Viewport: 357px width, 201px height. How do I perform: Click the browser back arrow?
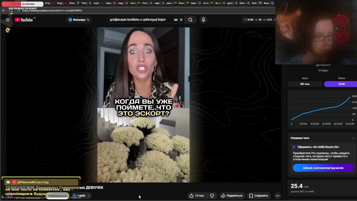(4, 10)
